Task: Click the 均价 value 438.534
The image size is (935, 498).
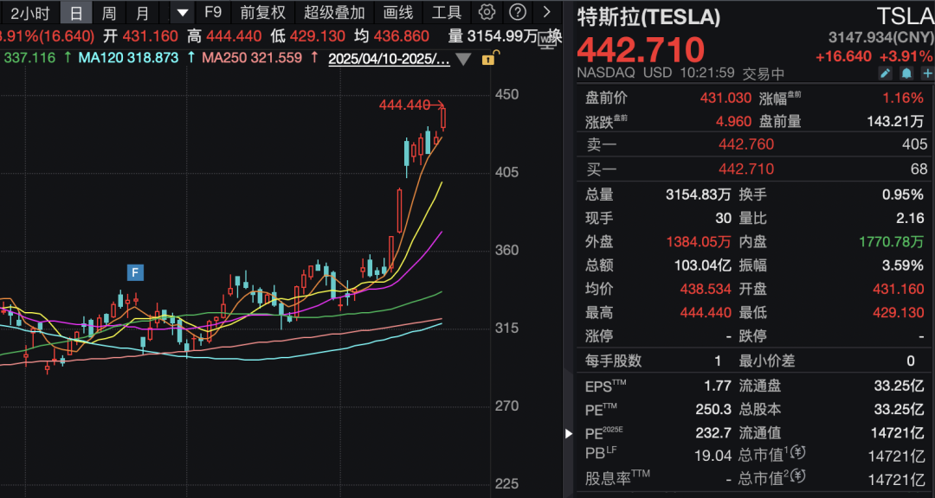Action: (706, 289)
